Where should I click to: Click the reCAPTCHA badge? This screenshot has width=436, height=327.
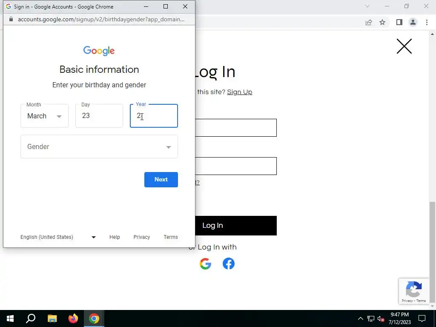point(414,291)
